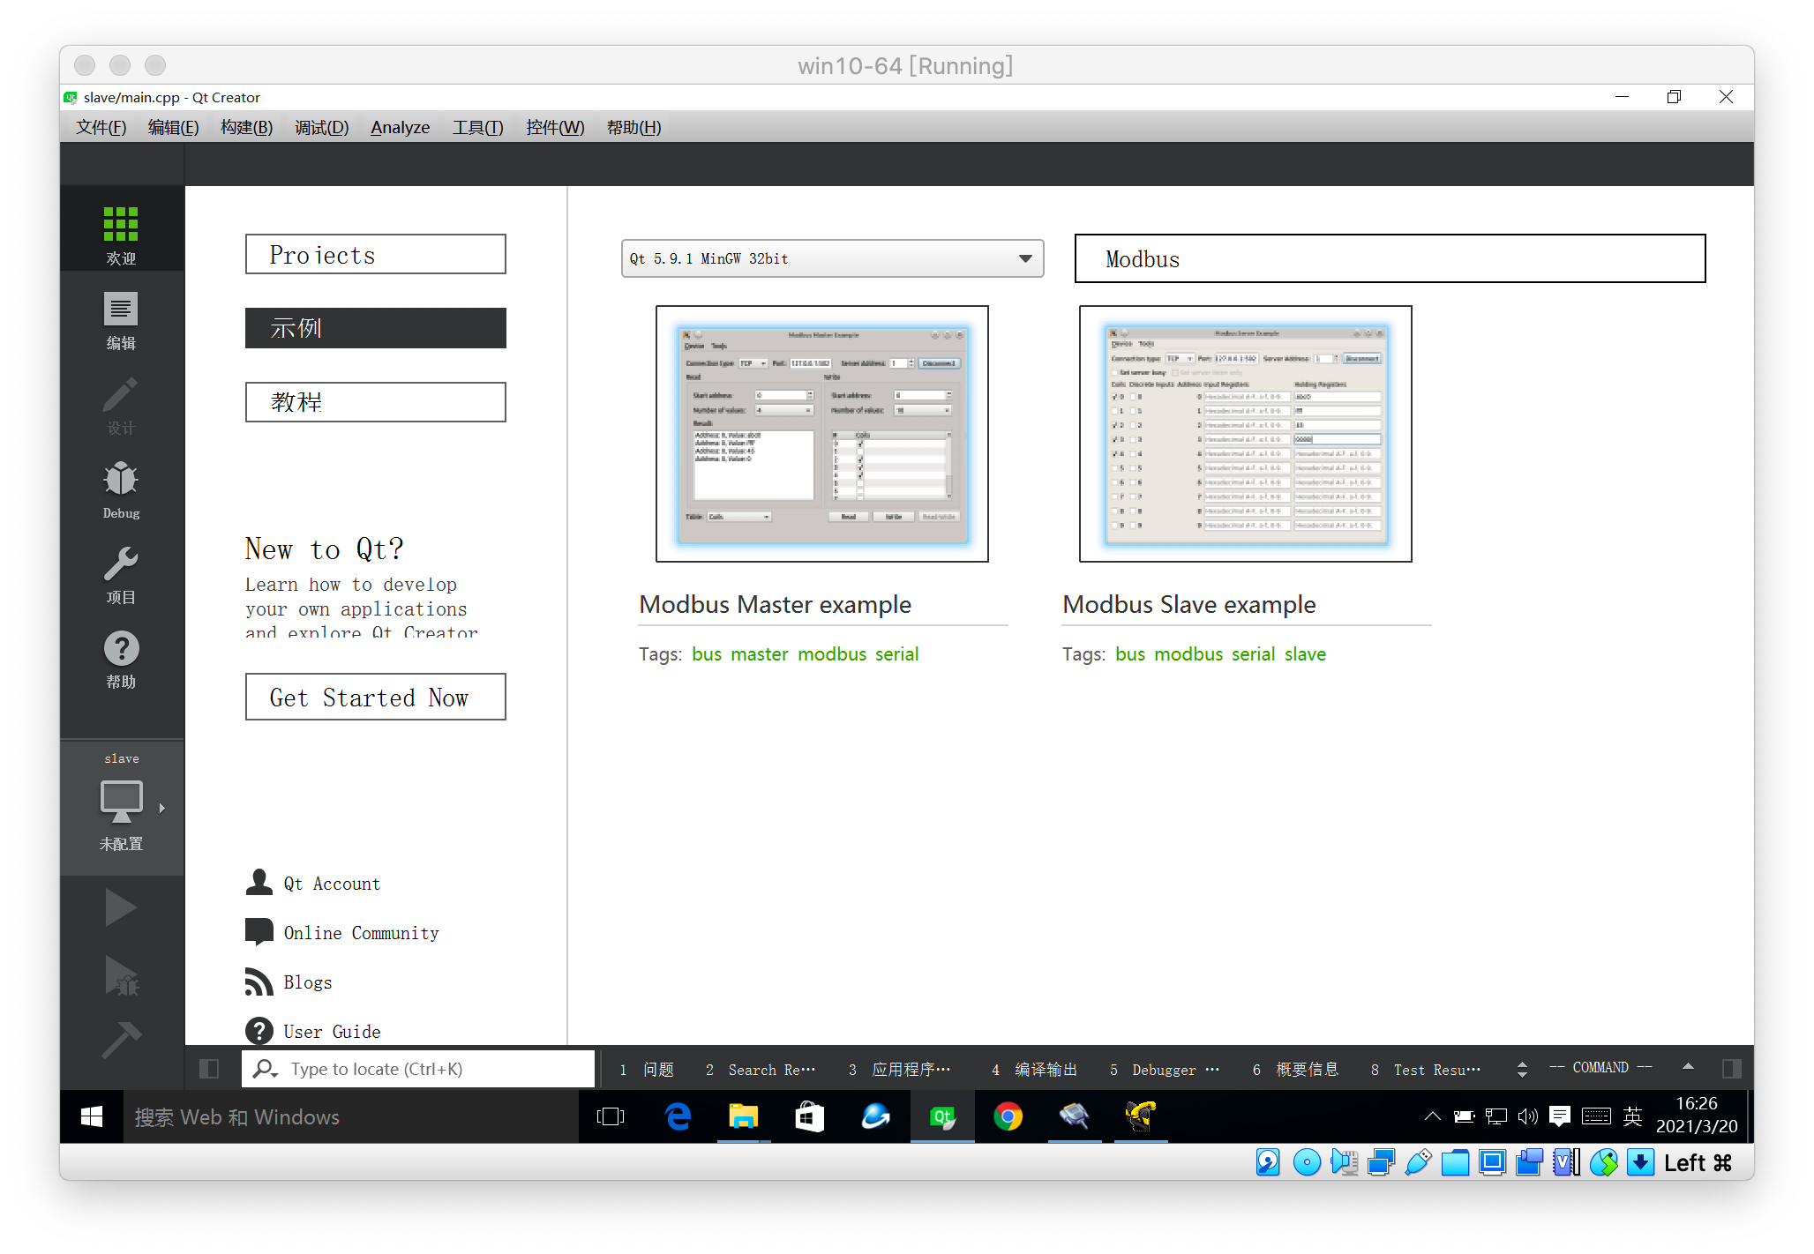Screen dimensions: 1814x1254
Task: Open the Online Community link
Action: tap(361, 933)
